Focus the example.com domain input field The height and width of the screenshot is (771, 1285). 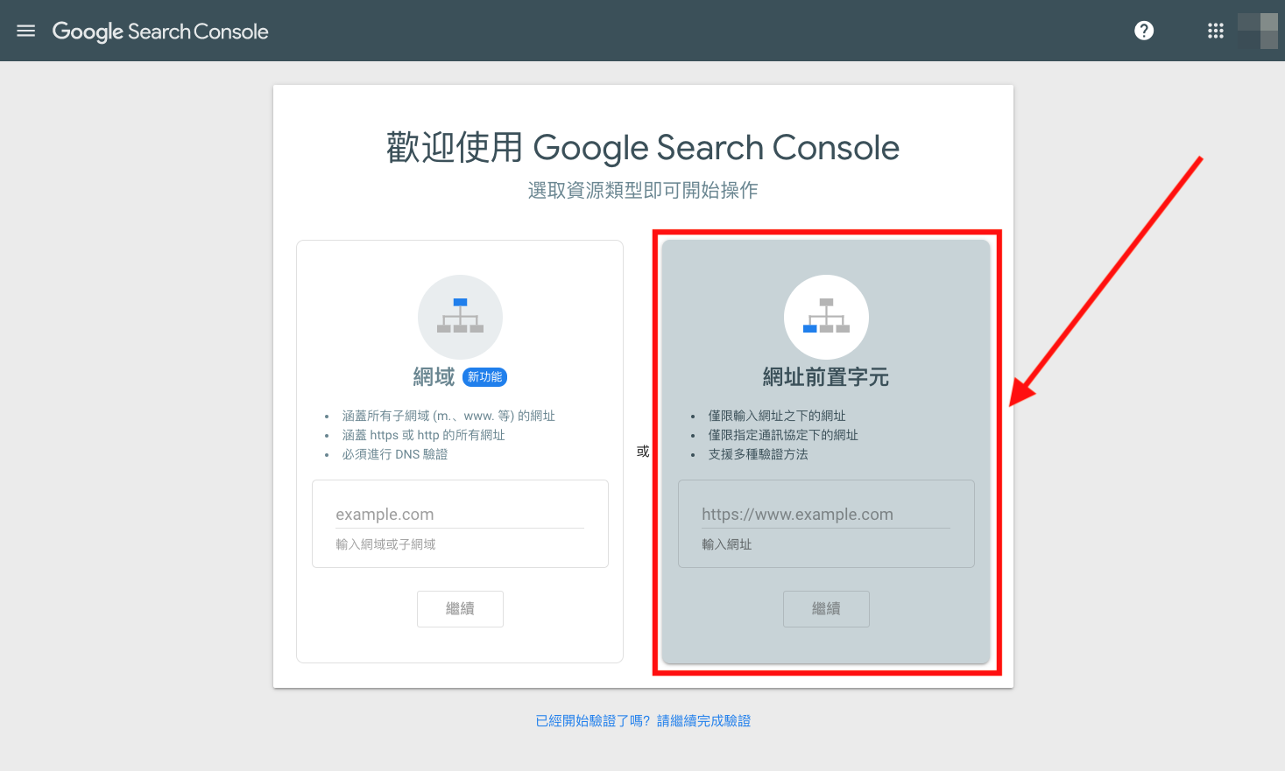[459, 515]
